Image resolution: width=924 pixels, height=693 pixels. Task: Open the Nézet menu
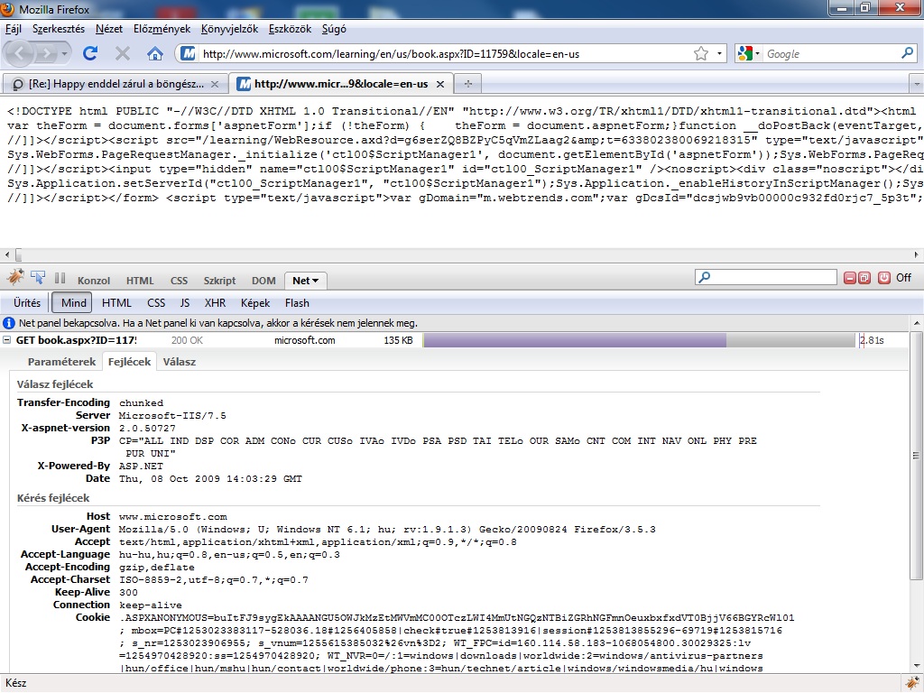109,29
